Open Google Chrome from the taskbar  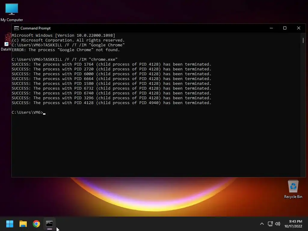(x=36, y=224)
